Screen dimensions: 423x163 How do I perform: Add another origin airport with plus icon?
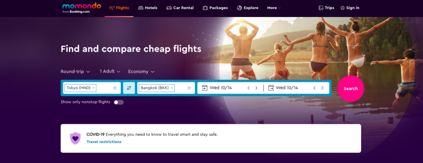pos(115,88)
